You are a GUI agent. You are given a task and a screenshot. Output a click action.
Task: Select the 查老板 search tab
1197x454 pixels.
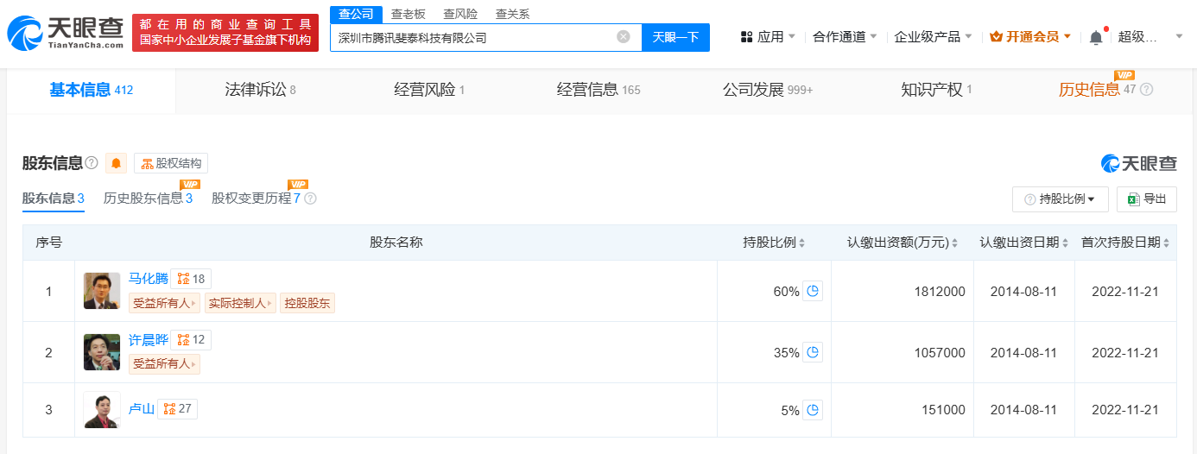point(408,14)
